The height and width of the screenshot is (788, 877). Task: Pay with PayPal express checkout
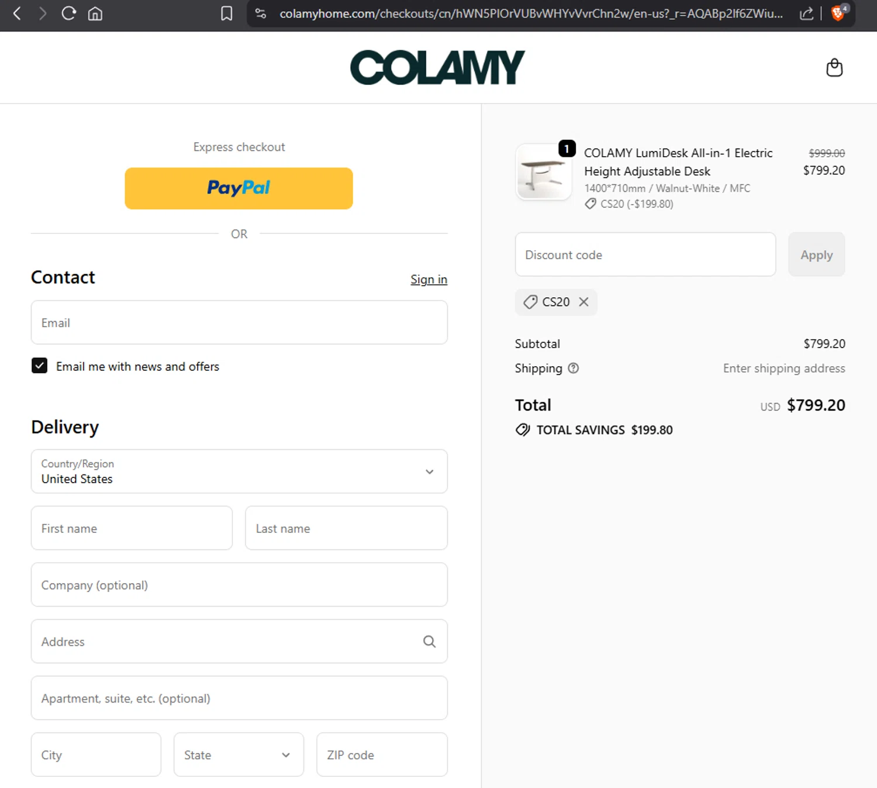tap(239, 188)
